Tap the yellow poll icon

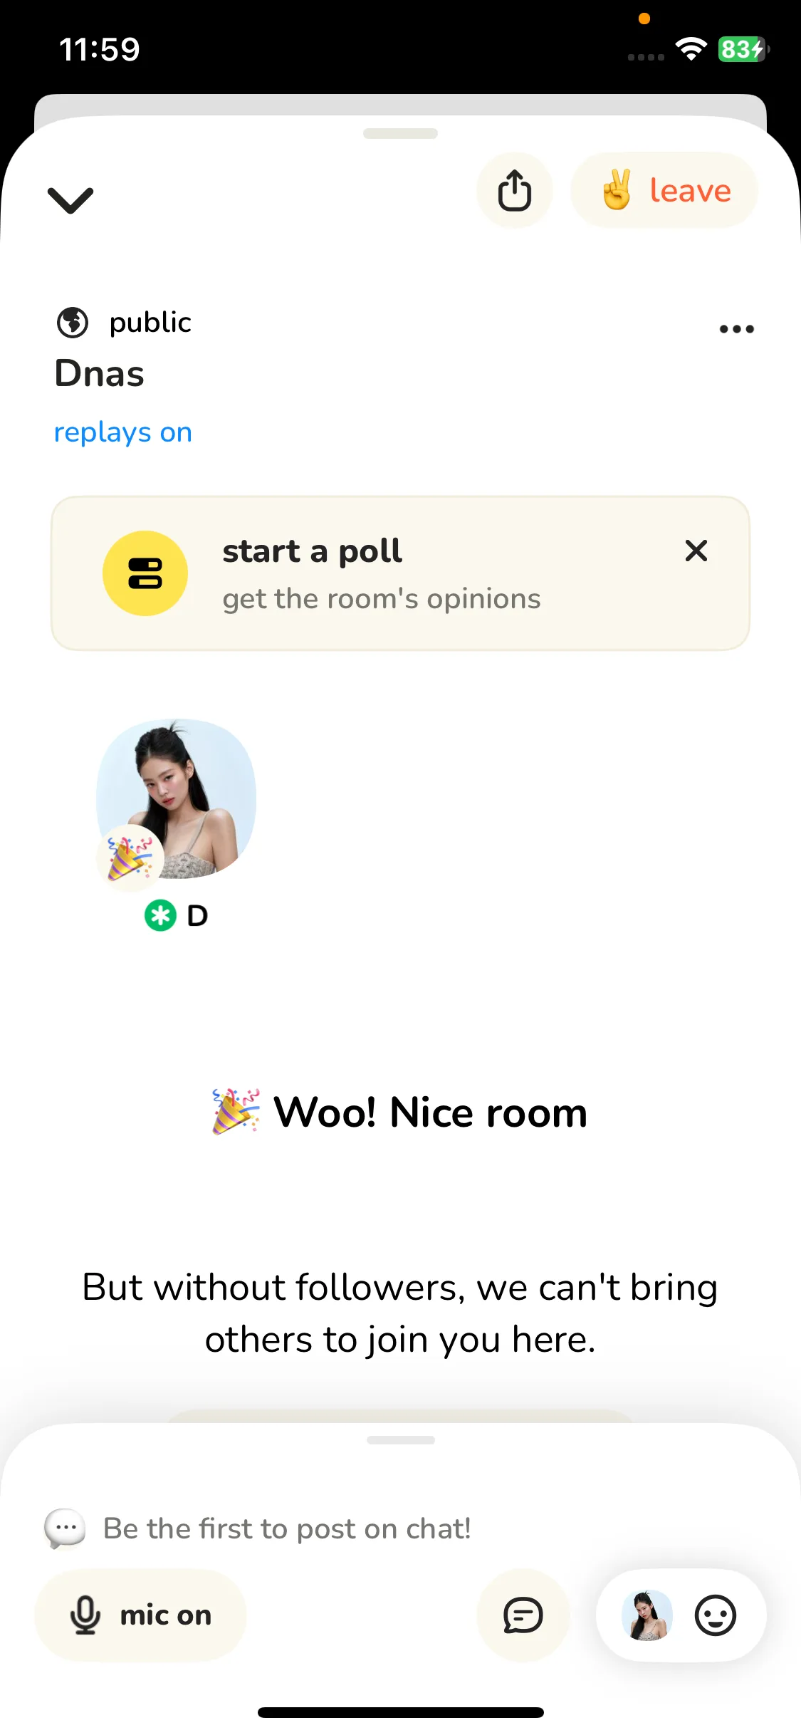[145, 573]
